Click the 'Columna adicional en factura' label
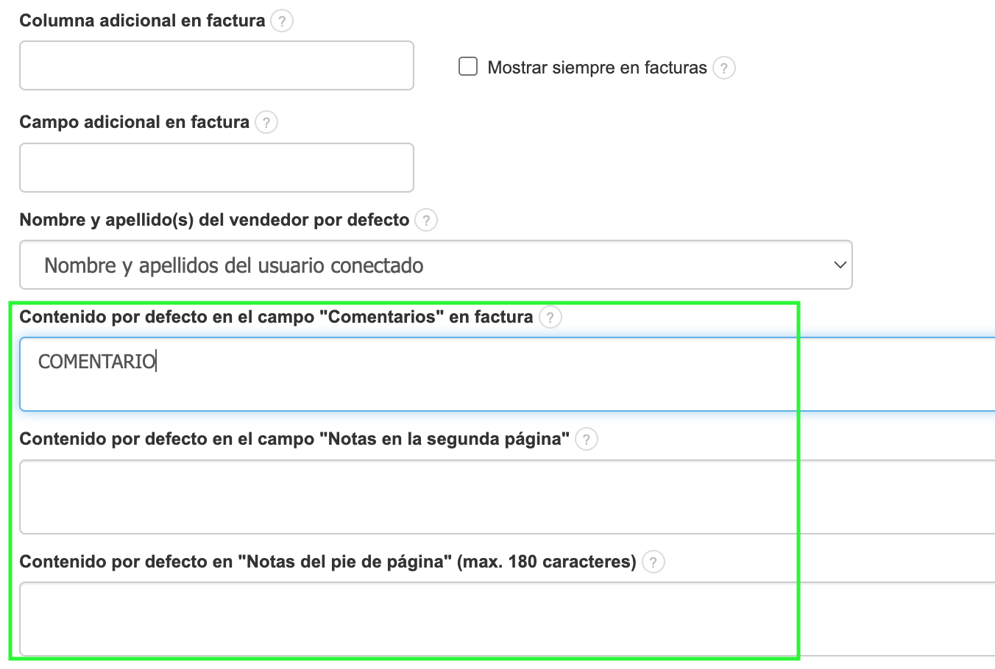The image size is (995, 669). coord(142,21)
